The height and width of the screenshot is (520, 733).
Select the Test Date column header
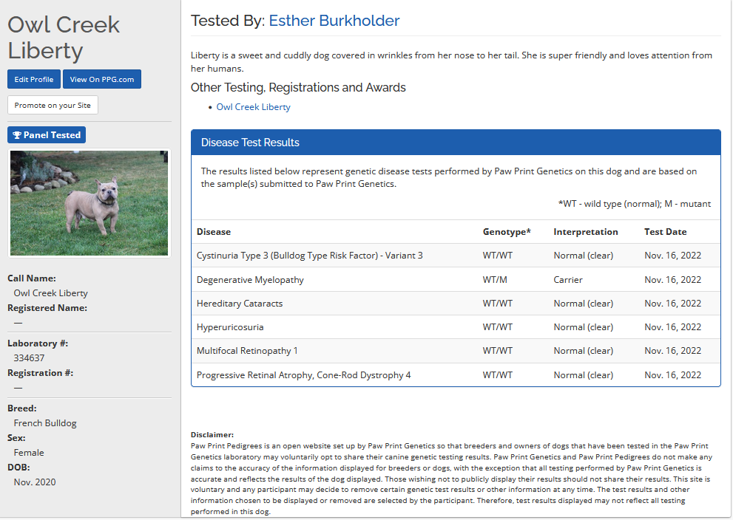pyautogui.click(x=666, y=232)
